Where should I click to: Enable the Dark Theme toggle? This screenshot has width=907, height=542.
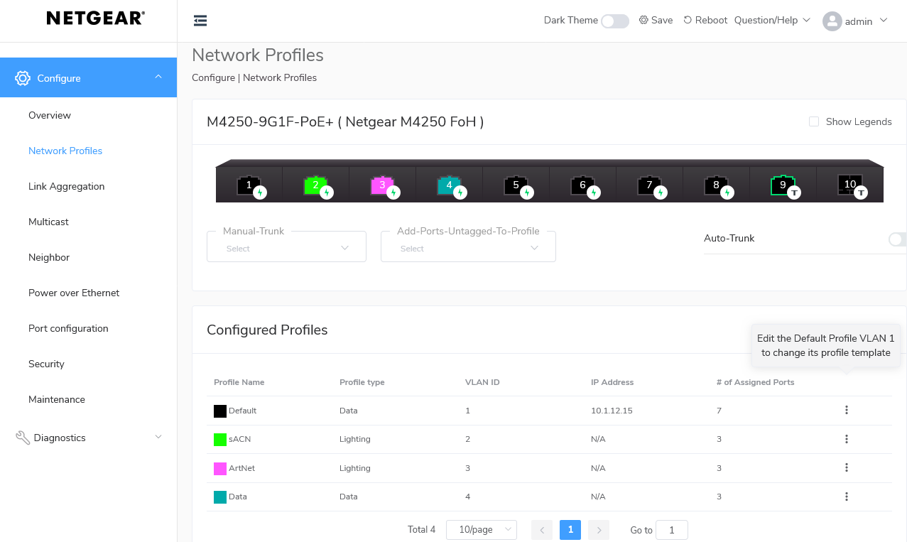click(615, 21)
